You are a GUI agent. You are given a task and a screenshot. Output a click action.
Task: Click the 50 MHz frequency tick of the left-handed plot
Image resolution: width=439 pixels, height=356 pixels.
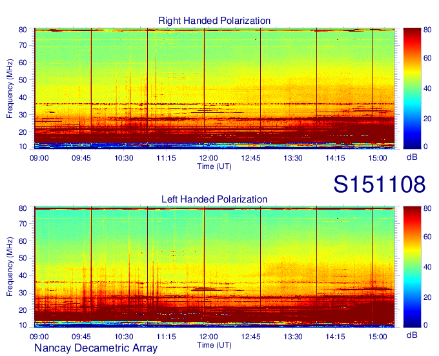point(23,258)
